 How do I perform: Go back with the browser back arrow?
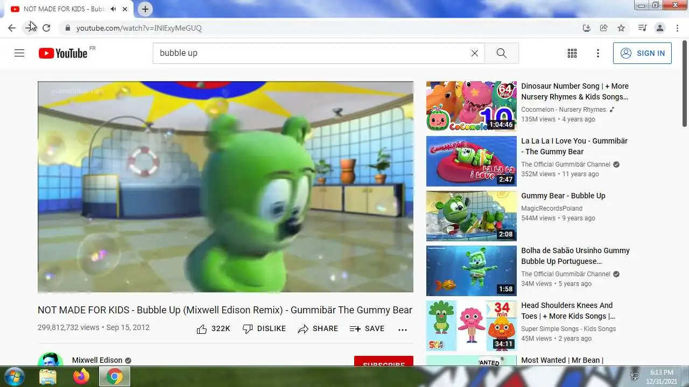12,28
